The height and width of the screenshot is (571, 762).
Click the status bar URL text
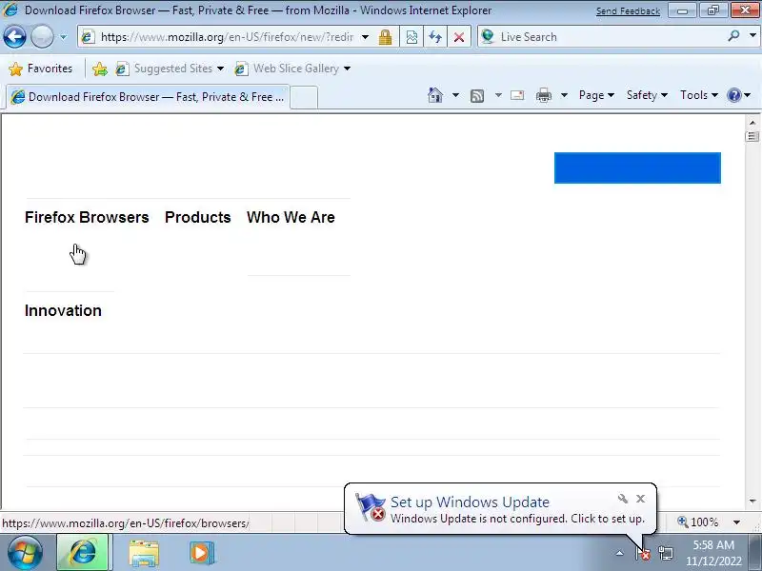tap(126, 523)
